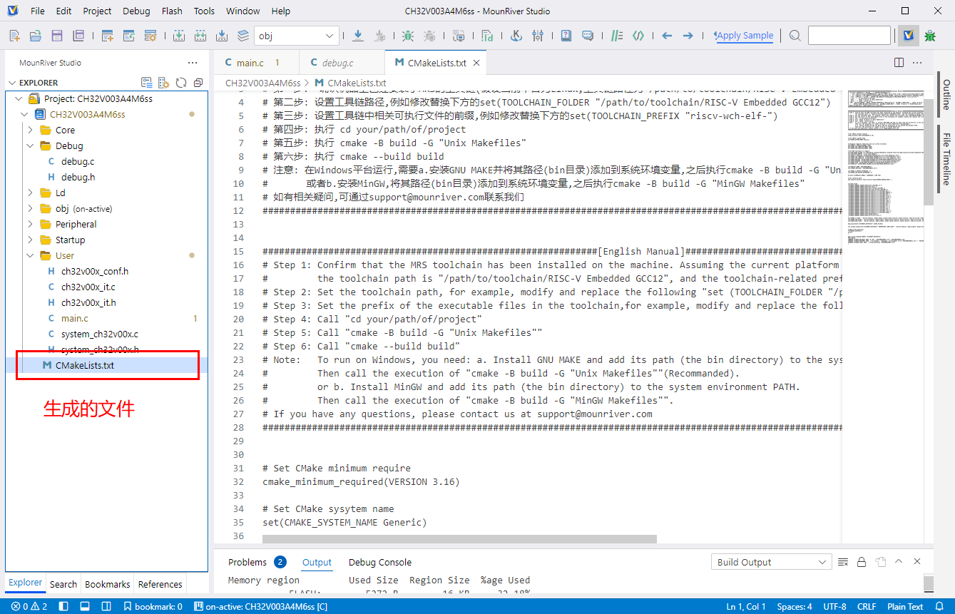This screenshot has width=955, height=614.
Task: Click the blue download arrow icon
Action: (358, 35)
